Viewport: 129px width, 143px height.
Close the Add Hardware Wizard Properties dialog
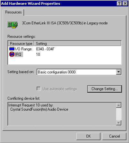tap(125, 4)
